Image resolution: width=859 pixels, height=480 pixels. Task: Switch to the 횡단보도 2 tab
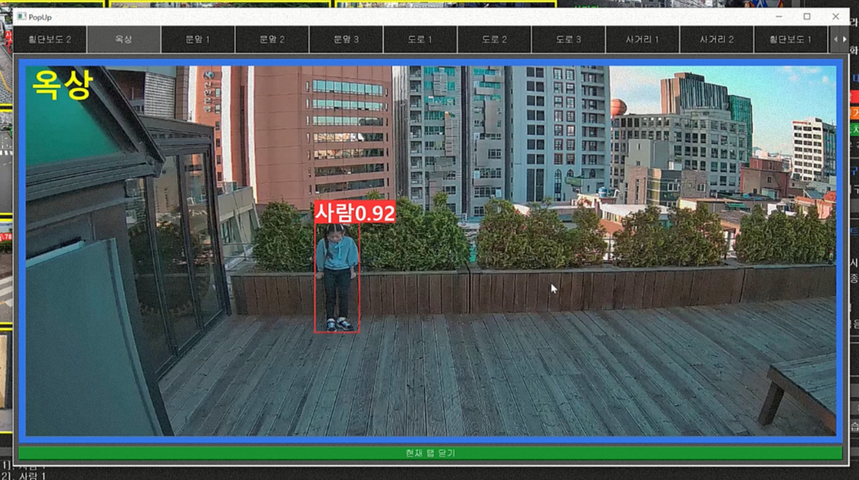48,39
